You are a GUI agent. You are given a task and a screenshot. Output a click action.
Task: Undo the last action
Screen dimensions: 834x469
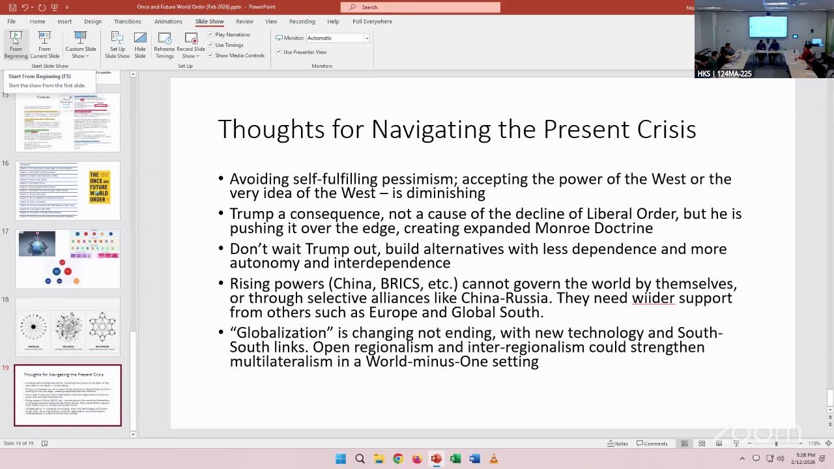[x=25, y=7]
